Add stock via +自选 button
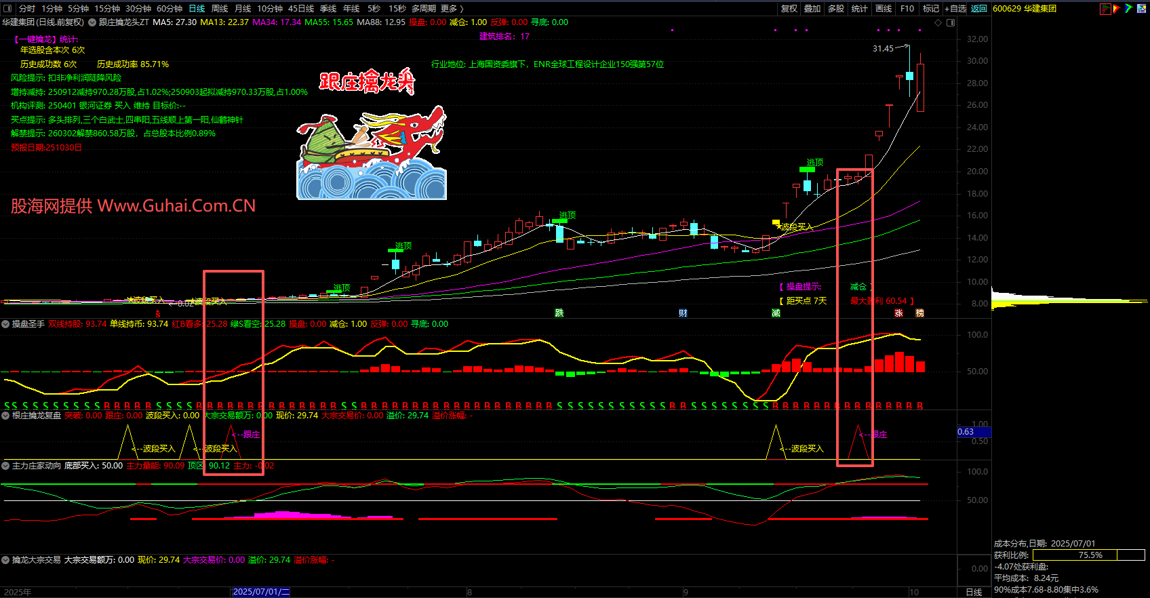The width and height of the screenshot is (1150, 598). (x=955, y=9)
